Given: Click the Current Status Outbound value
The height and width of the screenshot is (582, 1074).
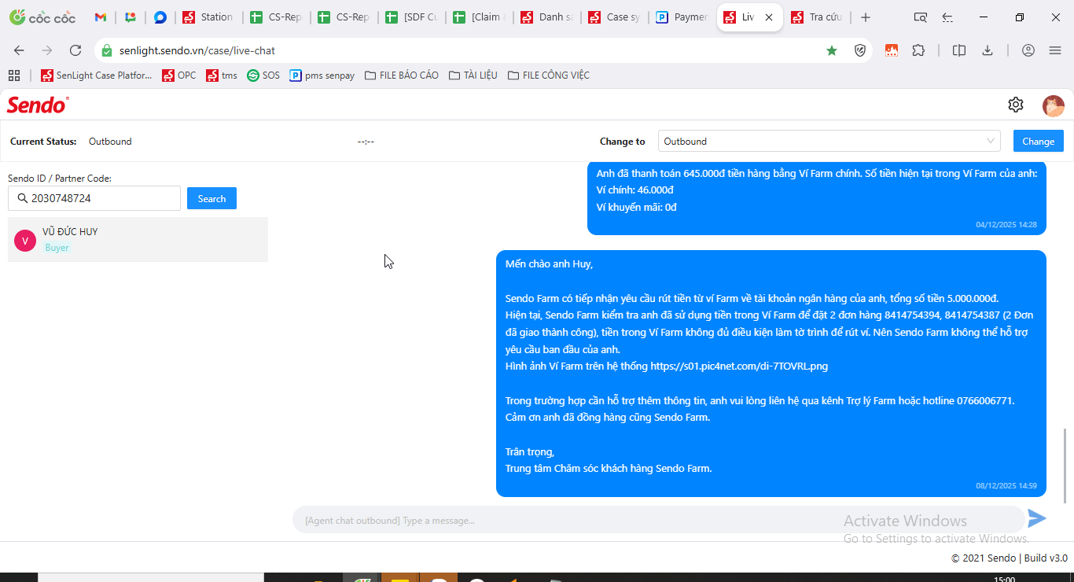Looking at the screenshot, I should point(110,142).
